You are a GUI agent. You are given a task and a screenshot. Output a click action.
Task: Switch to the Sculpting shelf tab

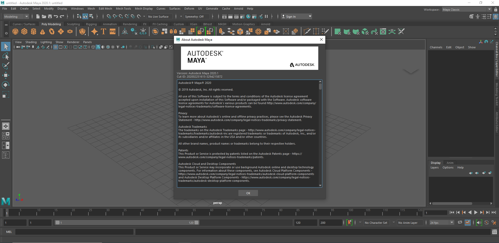[73, 24]
